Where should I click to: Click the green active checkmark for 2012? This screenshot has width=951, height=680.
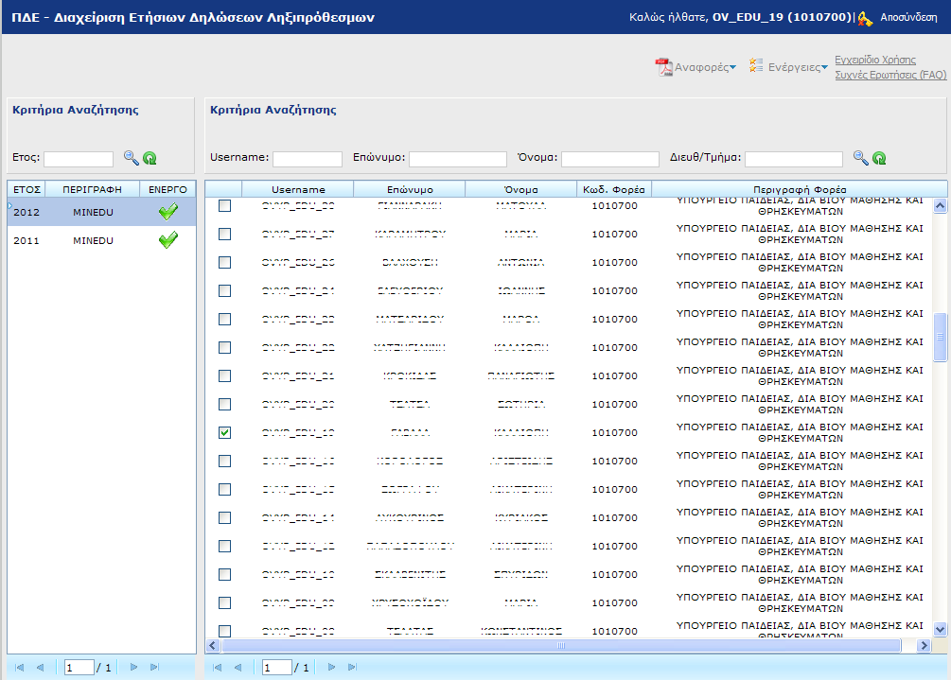[168, 212]
